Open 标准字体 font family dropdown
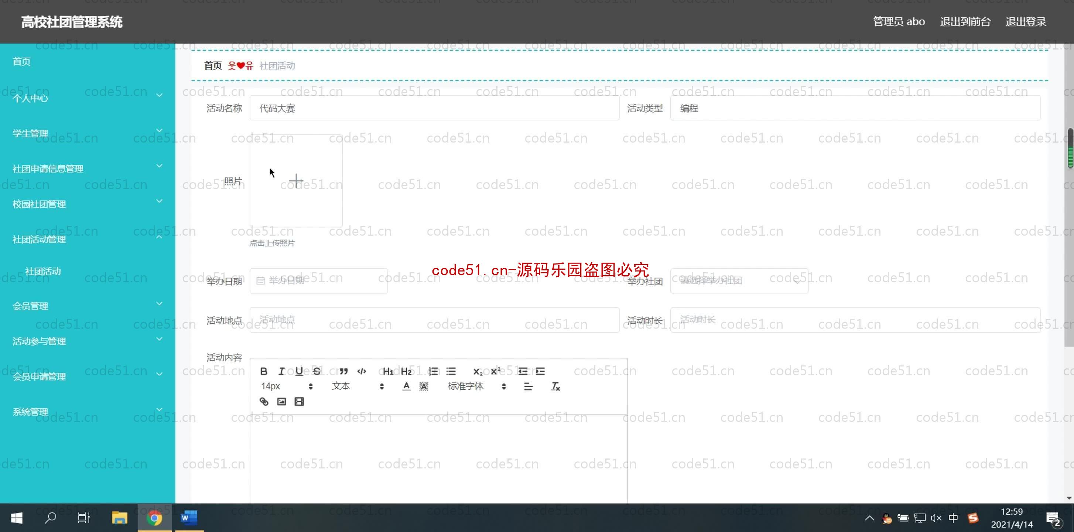This screenshot has width=1074, height=532. [x=477, y=386]
